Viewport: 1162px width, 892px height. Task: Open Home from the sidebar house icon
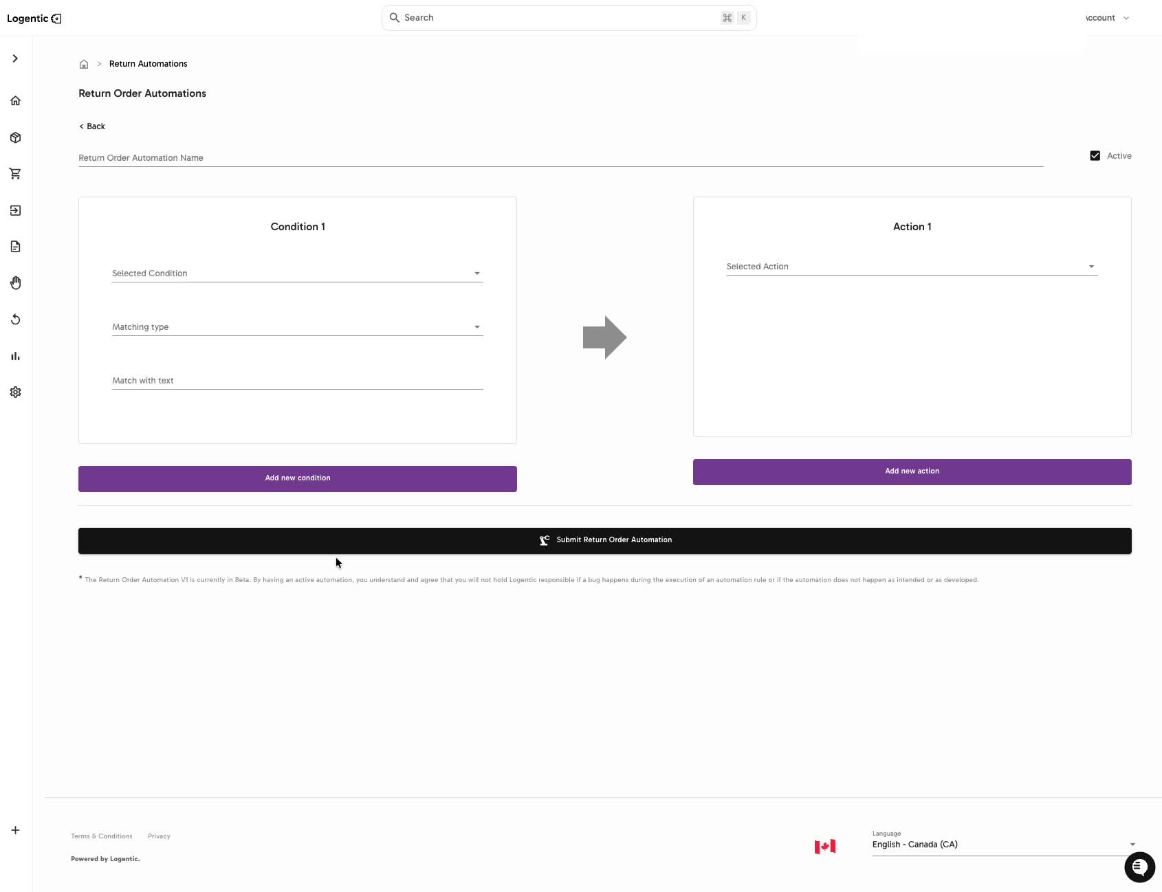point(15,101)
